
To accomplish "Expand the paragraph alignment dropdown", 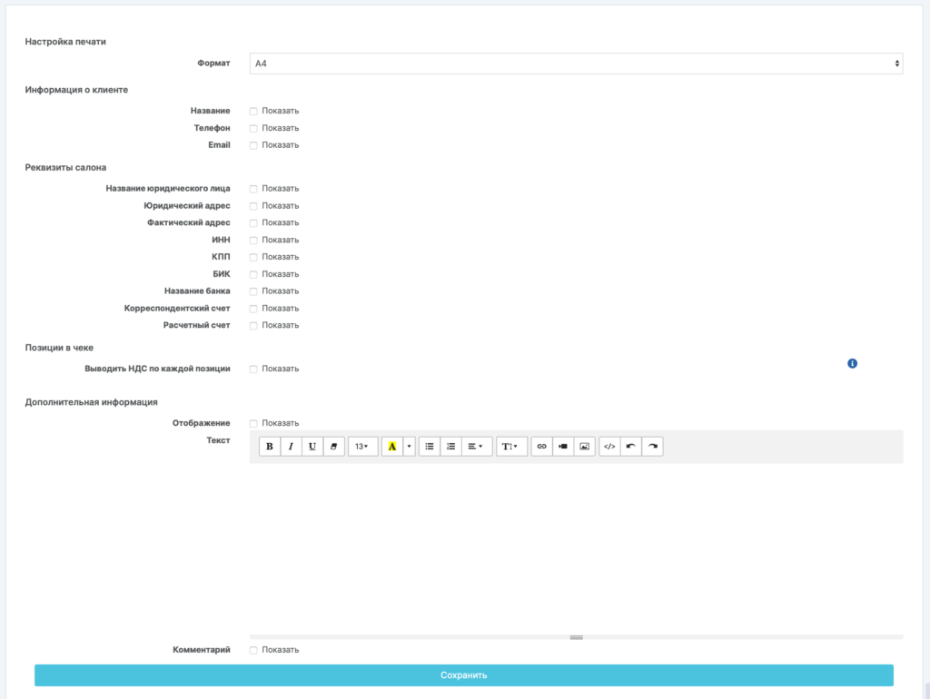I will 476,447.
